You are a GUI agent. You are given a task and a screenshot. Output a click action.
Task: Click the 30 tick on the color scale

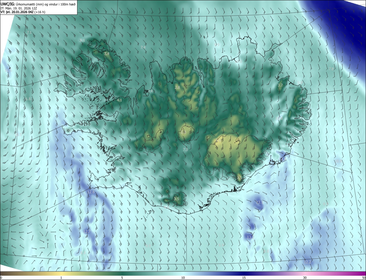[x=305, y=278]
